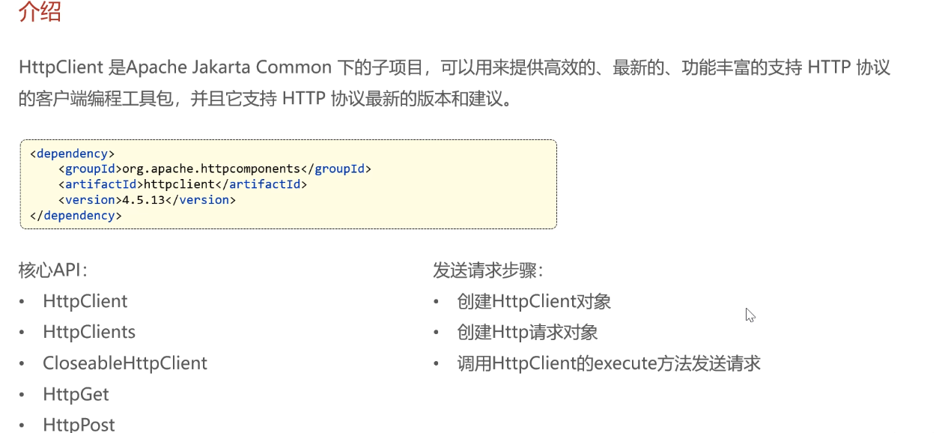Click the opening dependency tag in code
The width and height of the screenshot is (939, 433).
(x=72, y=154)
